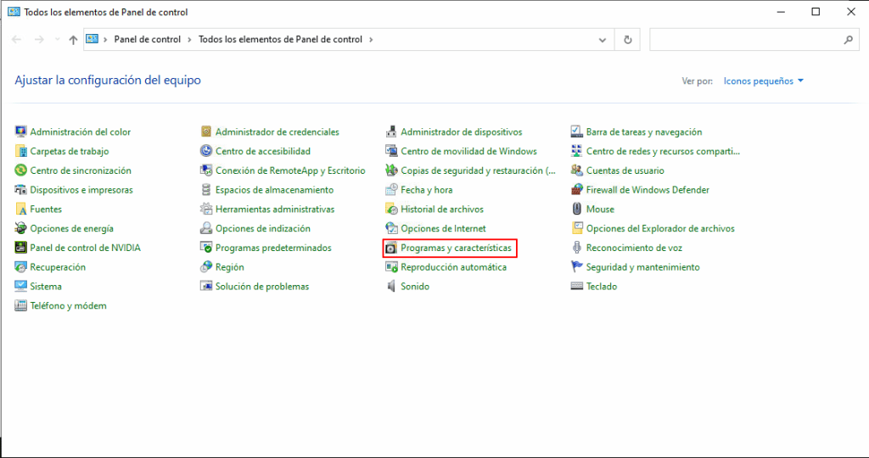869x458 pixels.
Task: Go up one level with Up arrow
Action: click(x=73, y=40)
